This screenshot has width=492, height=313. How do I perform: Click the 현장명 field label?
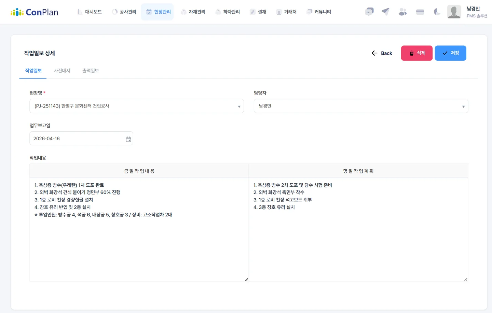[36, 93]
